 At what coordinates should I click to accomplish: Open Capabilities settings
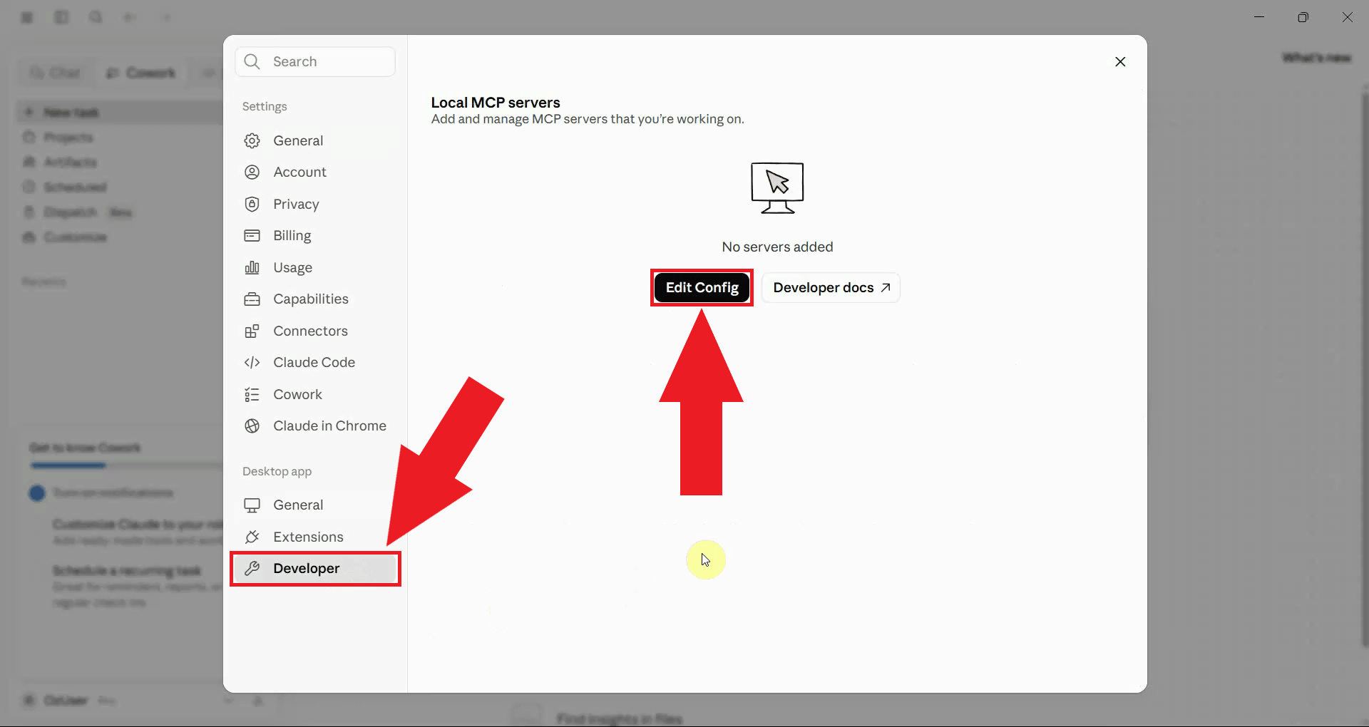[315, 299]
